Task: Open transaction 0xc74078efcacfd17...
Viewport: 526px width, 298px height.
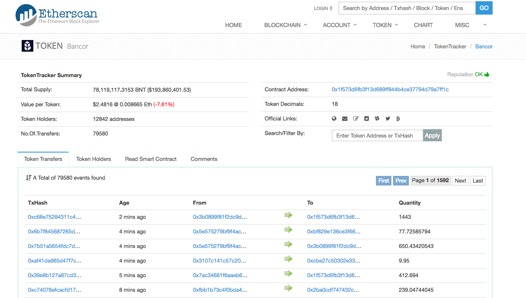Action: [x=55, y=290]
